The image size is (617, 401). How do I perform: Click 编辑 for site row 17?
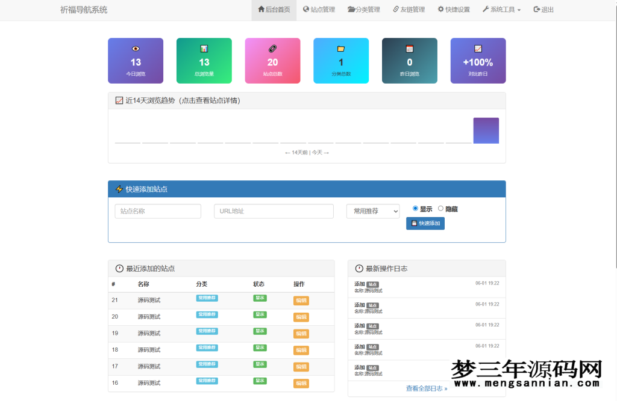pos(301,367)
